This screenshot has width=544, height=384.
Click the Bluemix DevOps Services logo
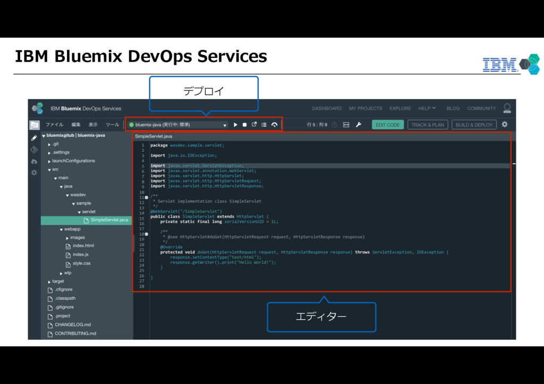tap(38, 108)
